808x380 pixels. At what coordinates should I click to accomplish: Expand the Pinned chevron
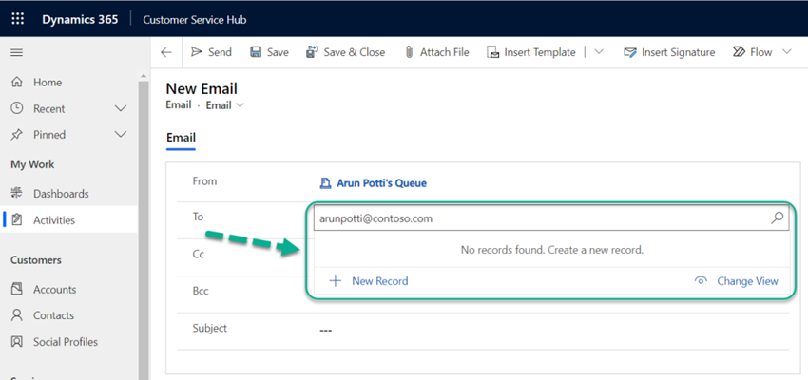coord(121,134)
